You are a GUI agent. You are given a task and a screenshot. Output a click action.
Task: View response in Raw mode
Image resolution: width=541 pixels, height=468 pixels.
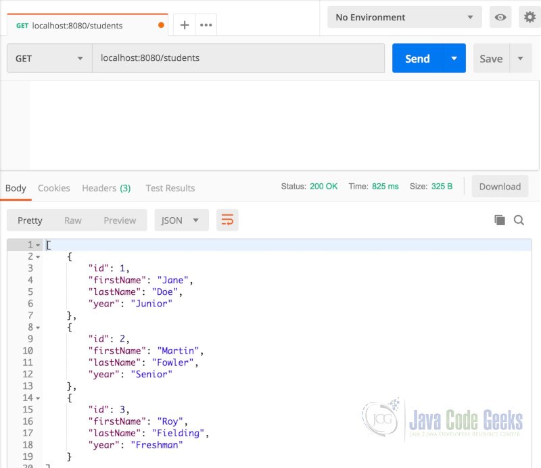[x=73, y=220]
